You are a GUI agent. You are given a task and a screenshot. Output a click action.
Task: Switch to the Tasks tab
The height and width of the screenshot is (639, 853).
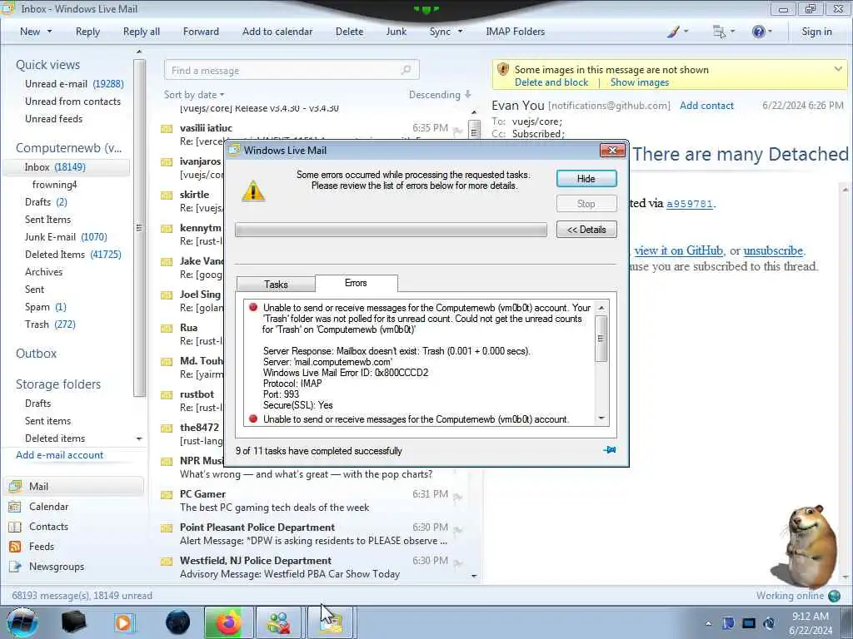(x=276, y=285)
